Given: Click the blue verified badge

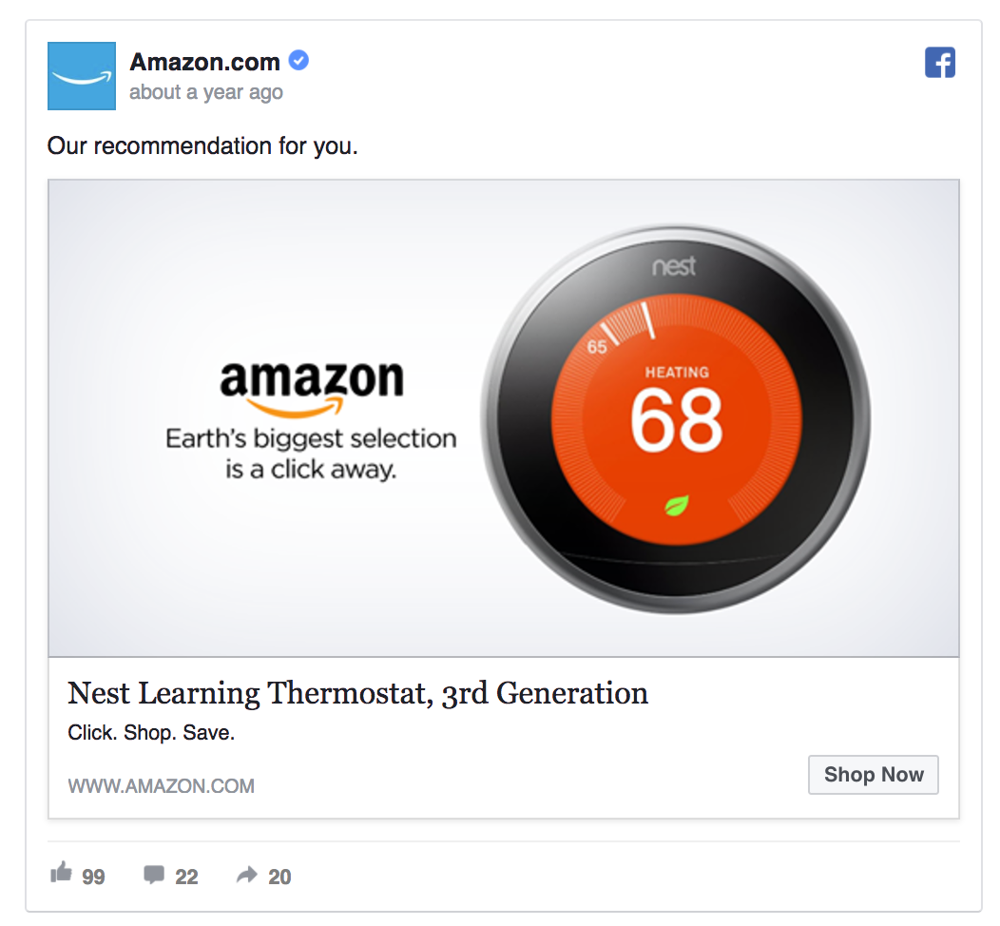Looking at the screenshot, I should (x=298, y=61).
